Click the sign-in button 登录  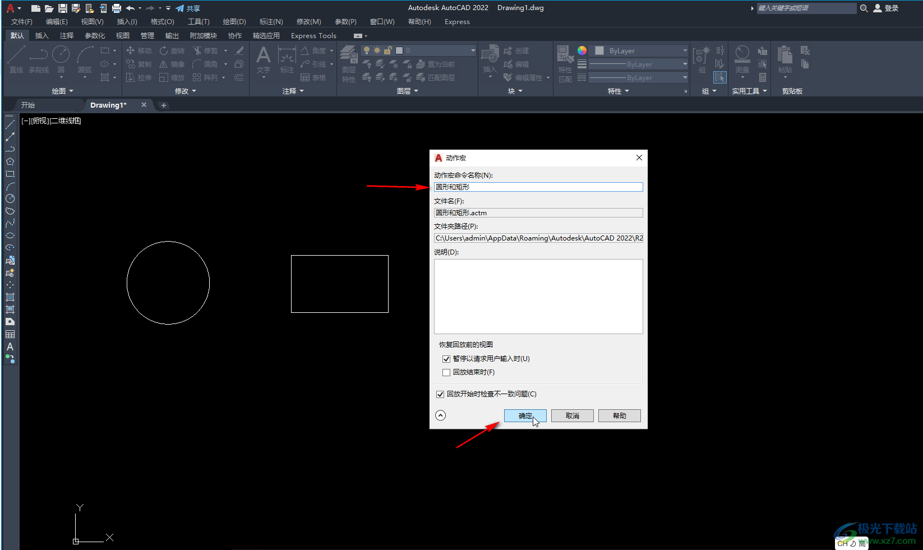[886, 8]
